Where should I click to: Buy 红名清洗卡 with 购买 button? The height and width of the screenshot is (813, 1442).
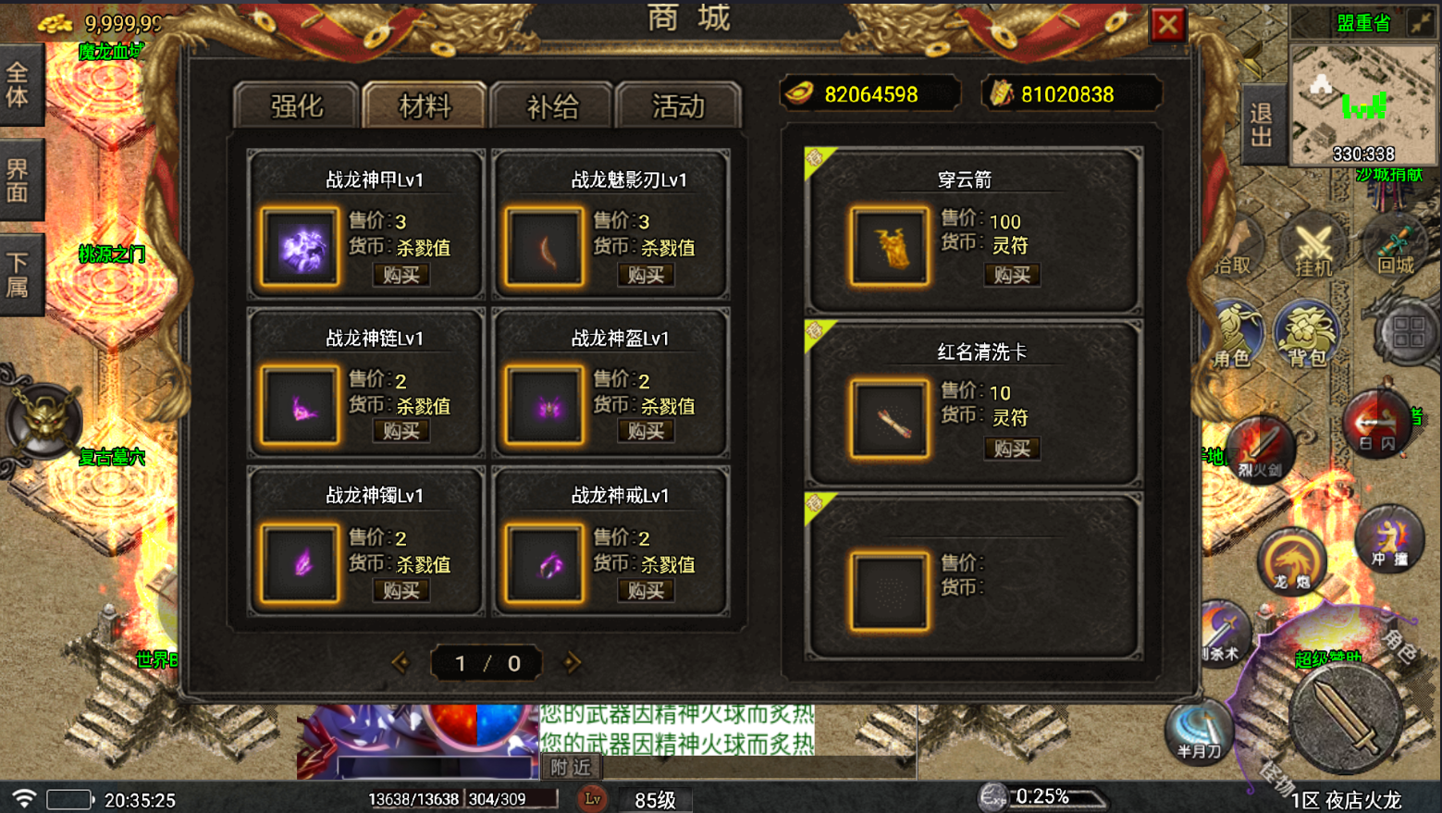pos(1012,449)
